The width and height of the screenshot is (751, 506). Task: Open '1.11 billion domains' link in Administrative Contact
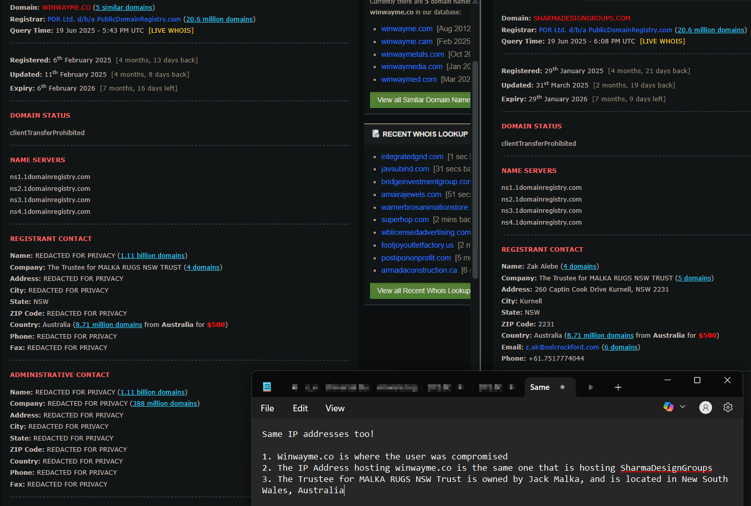pyautogui.click(x=153, y=392)
